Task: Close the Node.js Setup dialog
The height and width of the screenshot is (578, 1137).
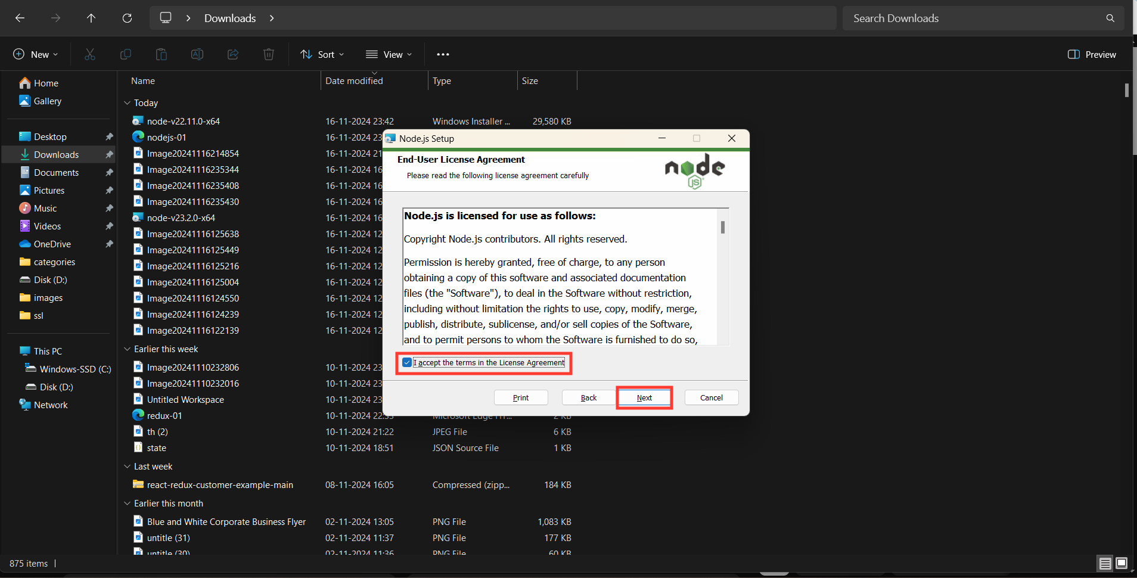Action: pyautogui.click(x=732, y=138)
